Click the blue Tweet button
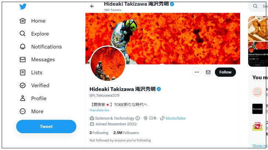The image size is (268, 150). click(x=46, y=126)
